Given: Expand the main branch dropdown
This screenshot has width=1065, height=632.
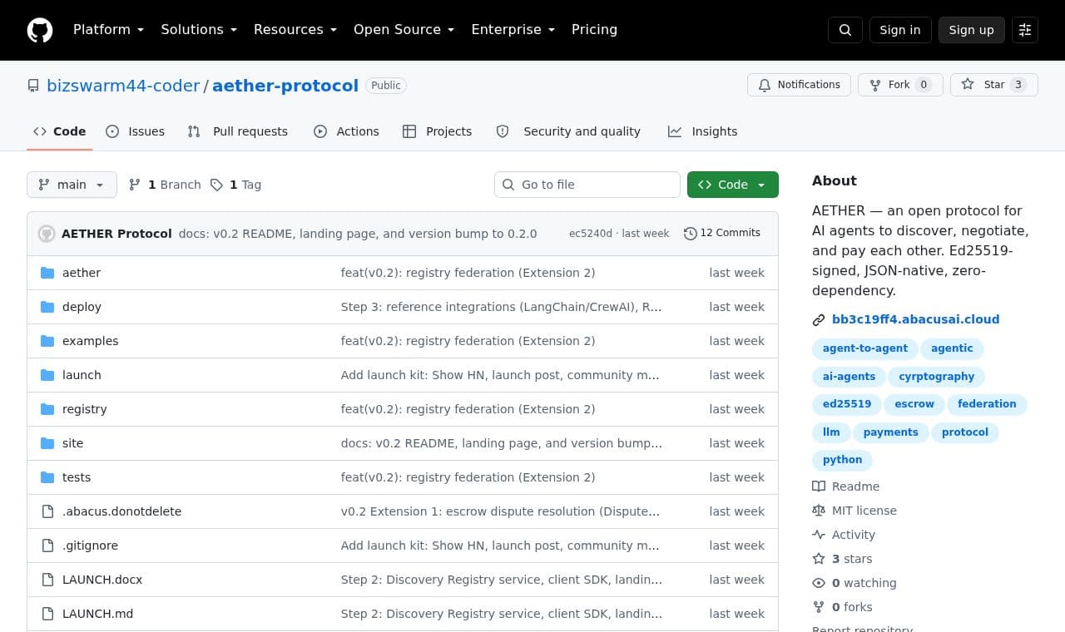Looking at the screenshot, I should pyautogui.click(x=72, y=185).
